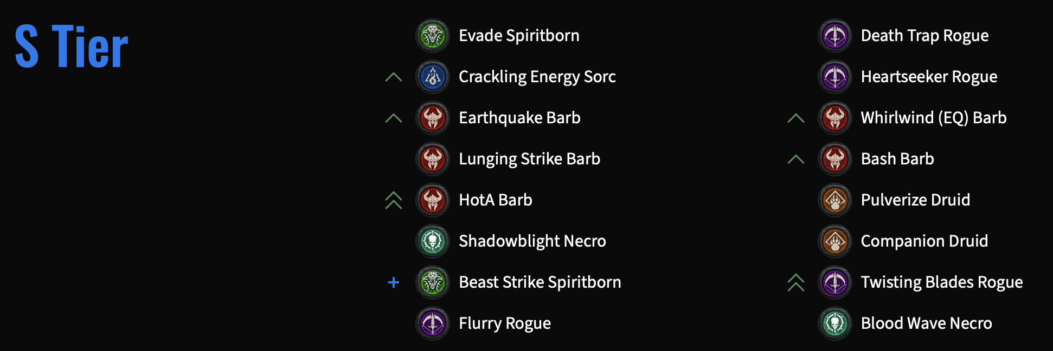The height and width of the screenshot is (351, 1053).
Task: Click the double up-arrow beside HotA Barb
Action: click(394, 200)
